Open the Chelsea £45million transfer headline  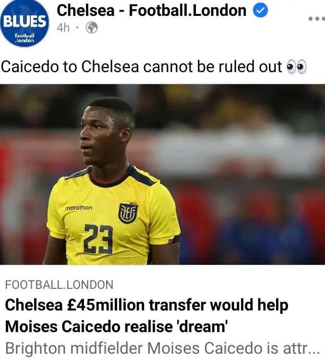146,316
